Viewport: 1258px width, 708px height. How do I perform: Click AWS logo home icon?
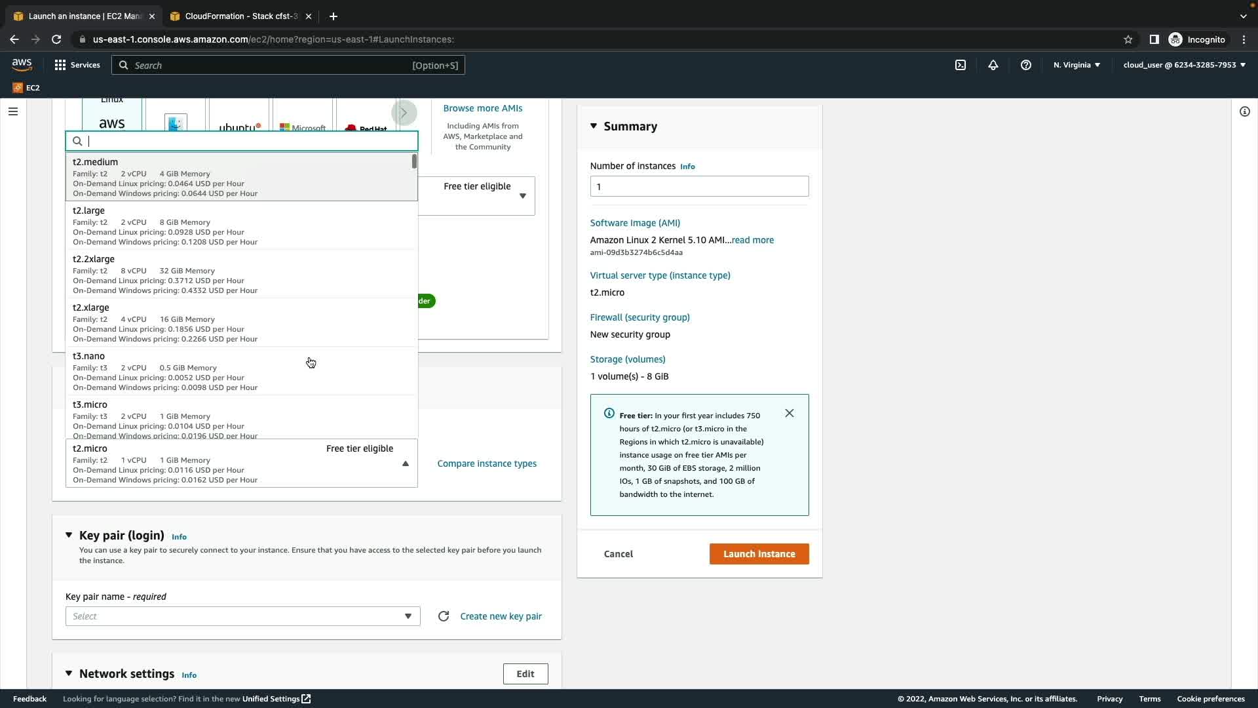22,64
